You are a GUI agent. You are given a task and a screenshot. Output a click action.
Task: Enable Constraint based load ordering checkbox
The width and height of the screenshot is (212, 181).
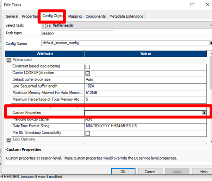pos(88,67)
